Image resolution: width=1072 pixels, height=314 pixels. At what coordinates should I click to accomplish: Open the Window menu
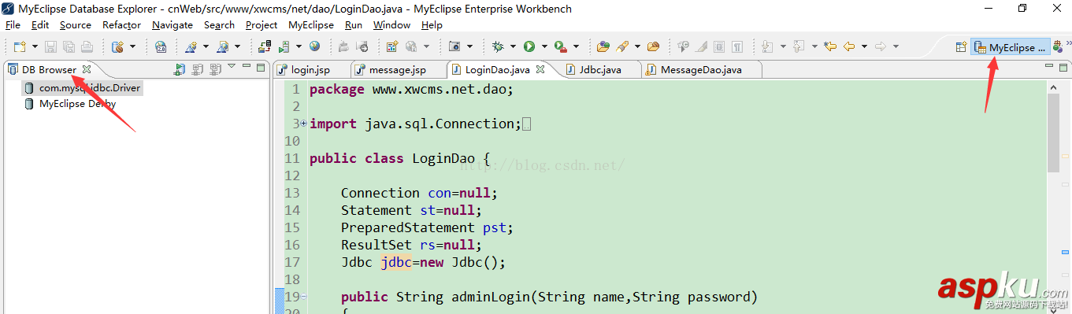391,24
